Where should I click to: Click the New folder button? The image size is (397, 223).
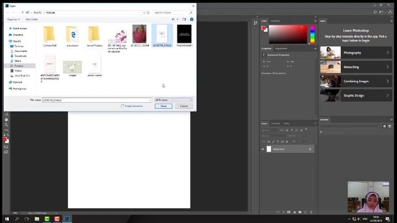click(32, 19)
